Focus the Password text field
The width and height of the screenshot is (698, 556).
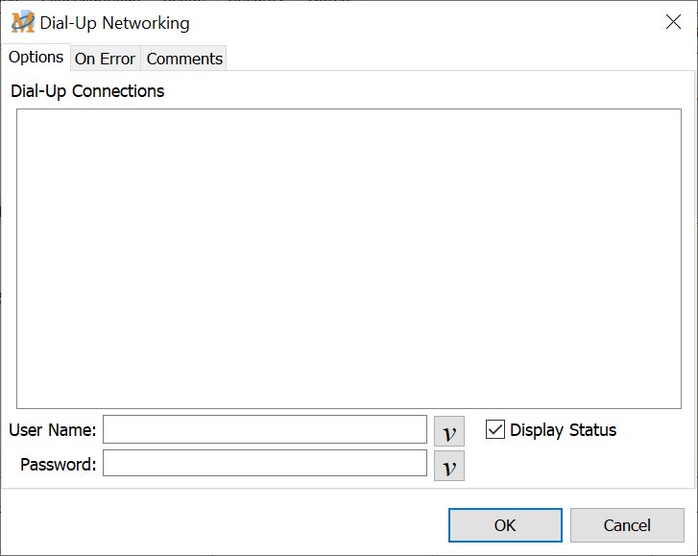point(264,464)
